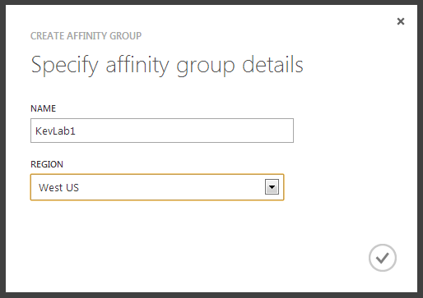423x298 pixels.
Task: Focus the Name text field
Action: pyautogui.click(x=162, y=131)
